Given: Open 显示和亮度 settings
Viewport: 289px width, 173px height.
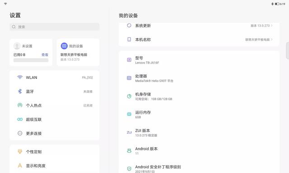Looking at the screenshot, I should click(55, 166).
